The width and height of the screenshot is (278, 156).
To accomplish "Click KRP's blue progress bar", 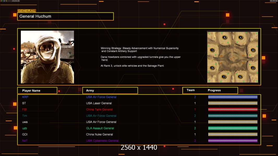I will (233, 97).
